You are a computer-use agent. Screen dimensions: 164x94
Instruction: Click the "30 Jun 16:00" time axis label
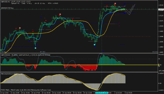coord(88,93)
